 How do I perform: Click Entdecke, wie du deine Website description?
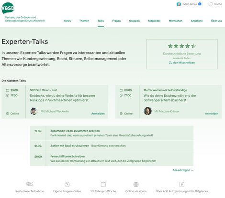point(62,98)
